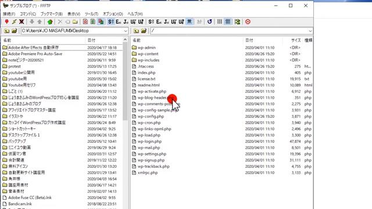Select local folder じょうまさふみのブログ
The width and height of the screenshot is (372, 209).
coord(24,104)
